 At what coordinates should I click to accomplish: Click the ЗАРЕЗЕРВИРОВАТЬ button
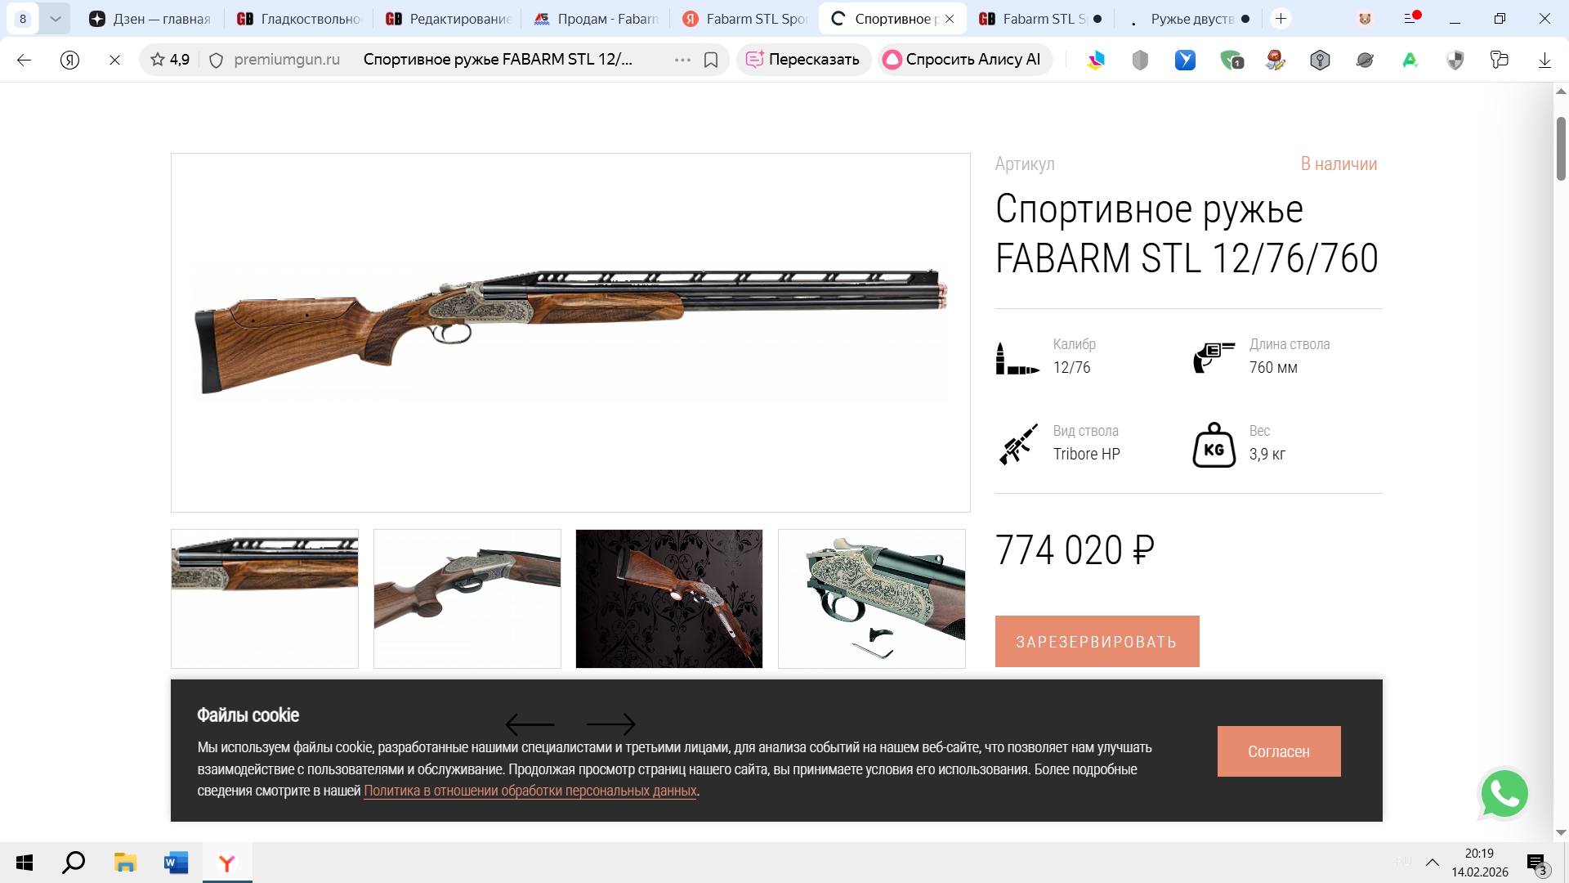pos(1097,642)
